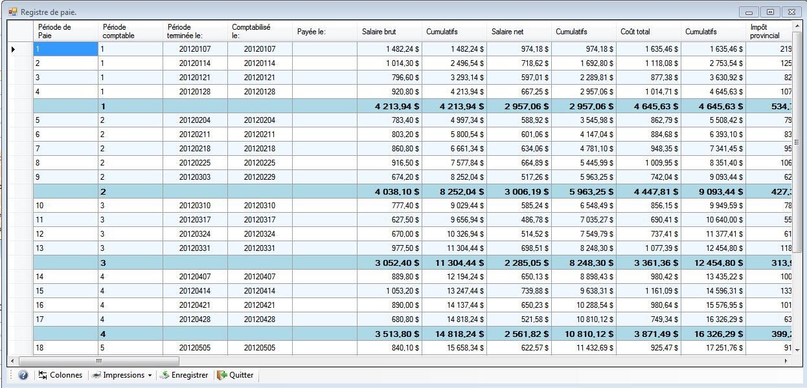Image resolution: width=807 pixels, height=388 pixels.
Task: Open the Colonnes column chooser
Action: tap(60, 375)
